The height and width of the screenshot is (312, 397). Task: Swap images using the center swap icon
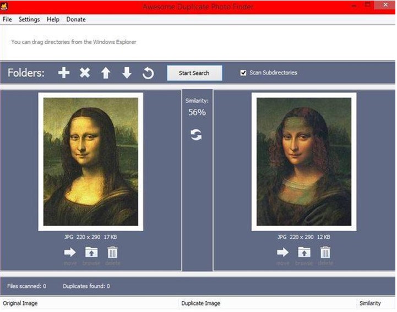196,135
